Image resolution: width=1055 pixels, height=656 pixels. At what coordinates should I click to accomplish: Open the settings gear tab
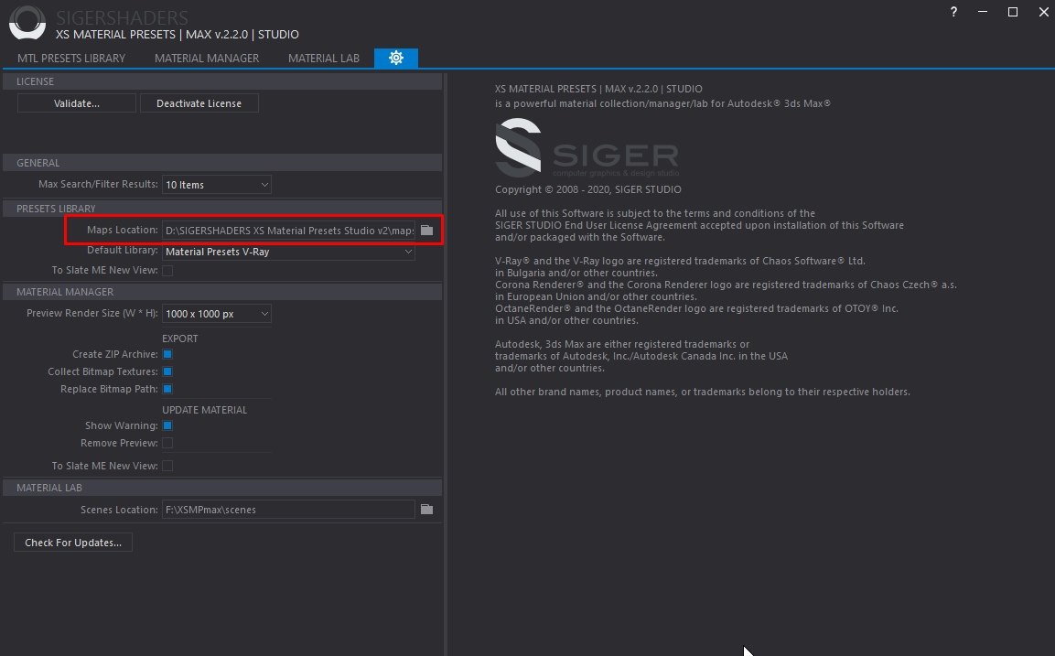tap(395, 58)
